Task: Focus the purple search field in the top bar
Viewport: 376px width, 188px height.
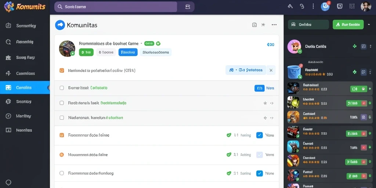Action: [x=116, y=7]
